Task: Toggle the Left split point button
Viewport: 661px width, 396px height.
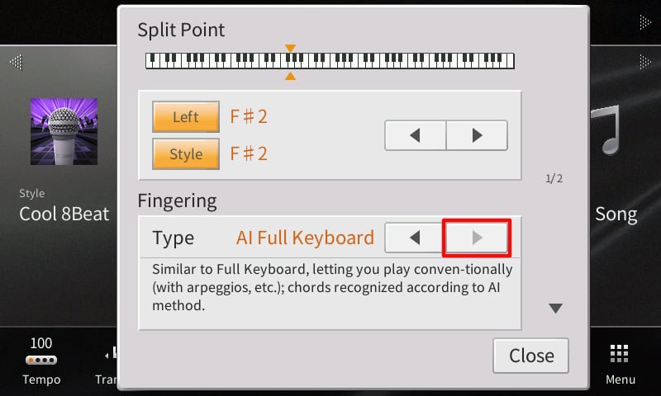Action: click(x=186, y=117)
